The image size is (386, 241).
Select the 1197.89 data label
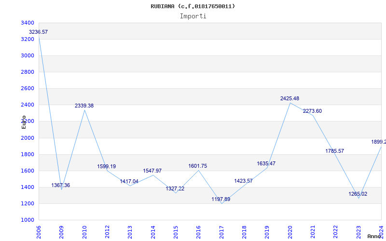coord(221,200)
